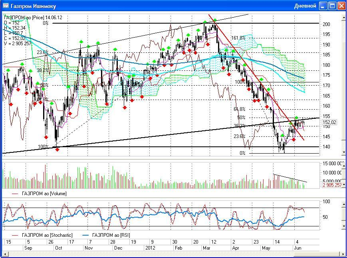Screen dimensions: 347x258
Task: Minimize the Газпром chart window
Action: pos(323,6)
